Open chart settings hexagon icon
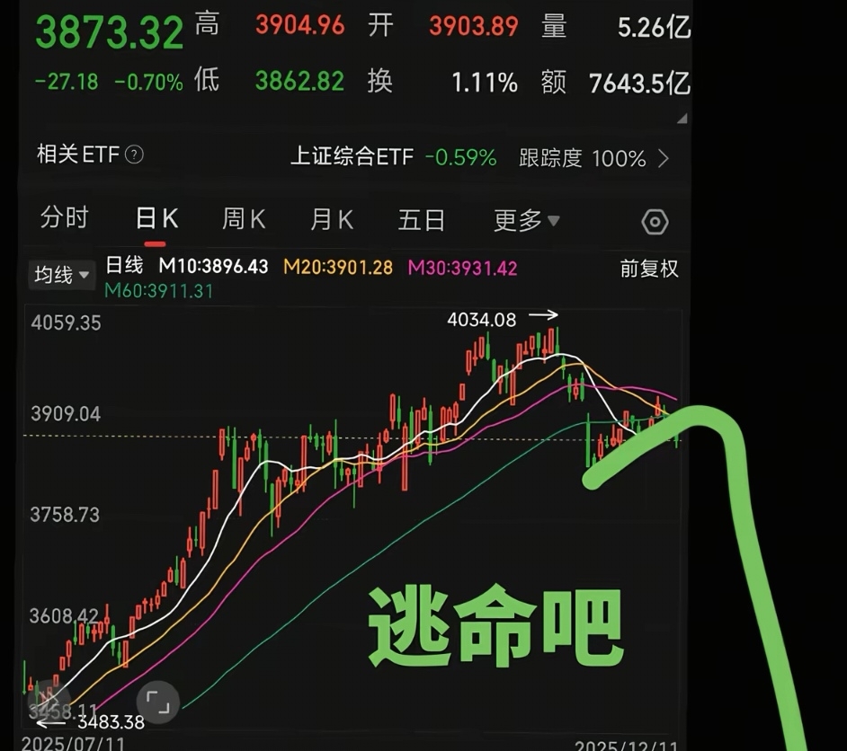 [x=655, y=222]
